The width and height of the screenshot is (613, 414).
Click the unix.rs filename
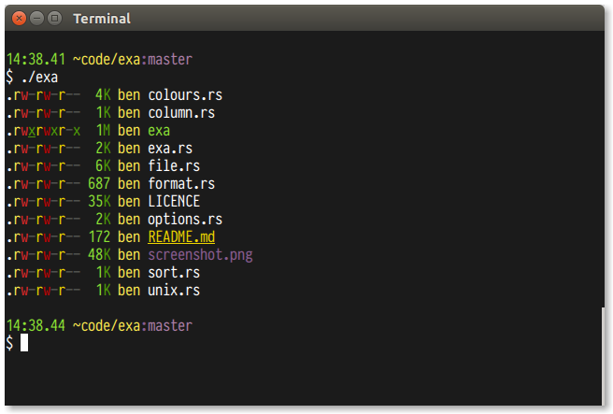point(174,291)
